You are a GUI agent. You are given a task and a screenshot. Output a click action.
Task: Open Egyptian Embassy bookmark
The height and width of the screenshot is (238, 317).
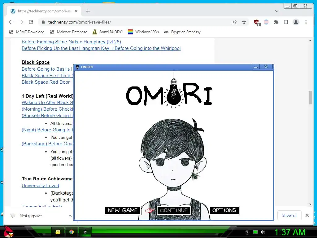[x=182, y=32]
